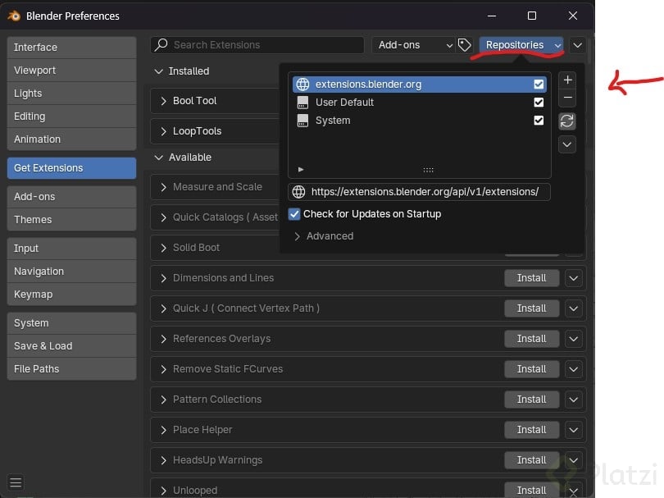Open repository specials chevron below the sync icon

tap(567, 145)
